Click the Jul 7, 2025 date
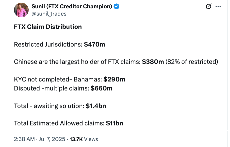 52,139
